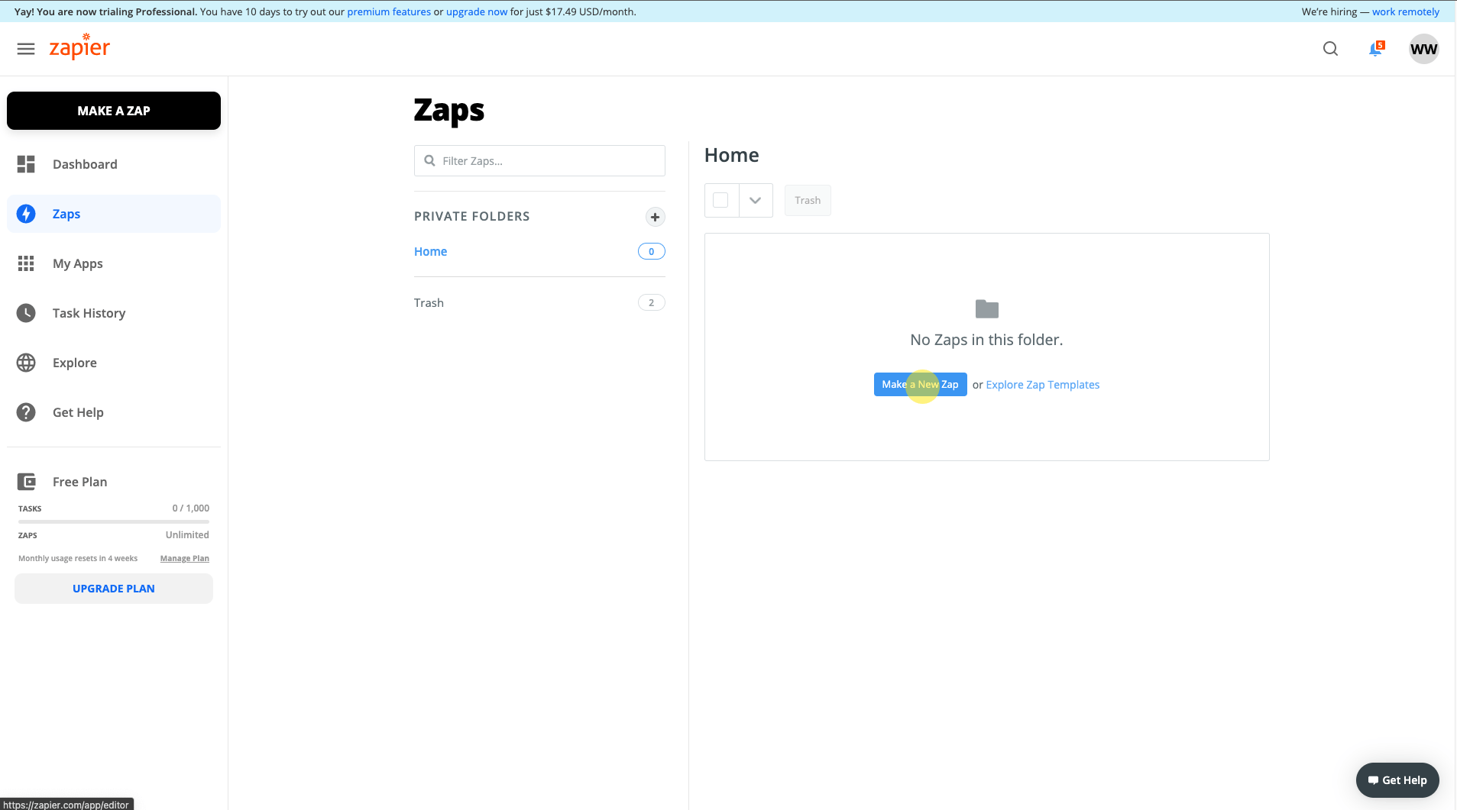Click "No Zaps in this folder." text
This screenshot has height=810, width=1457.
click(x=986, y=340)
